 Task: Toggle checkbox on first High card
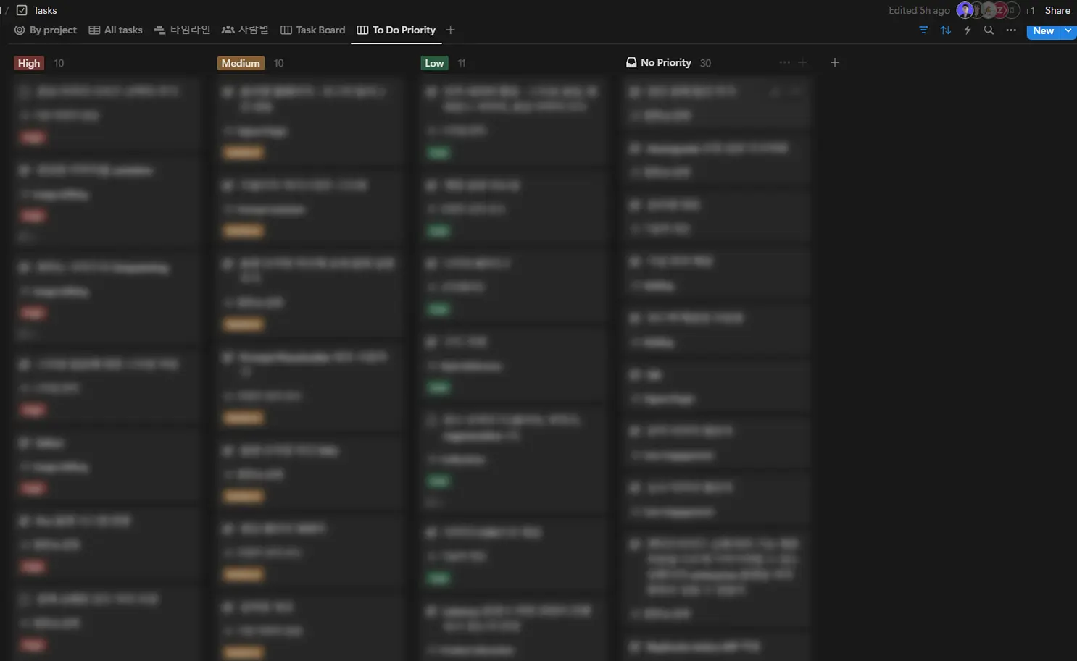(24, 91)
